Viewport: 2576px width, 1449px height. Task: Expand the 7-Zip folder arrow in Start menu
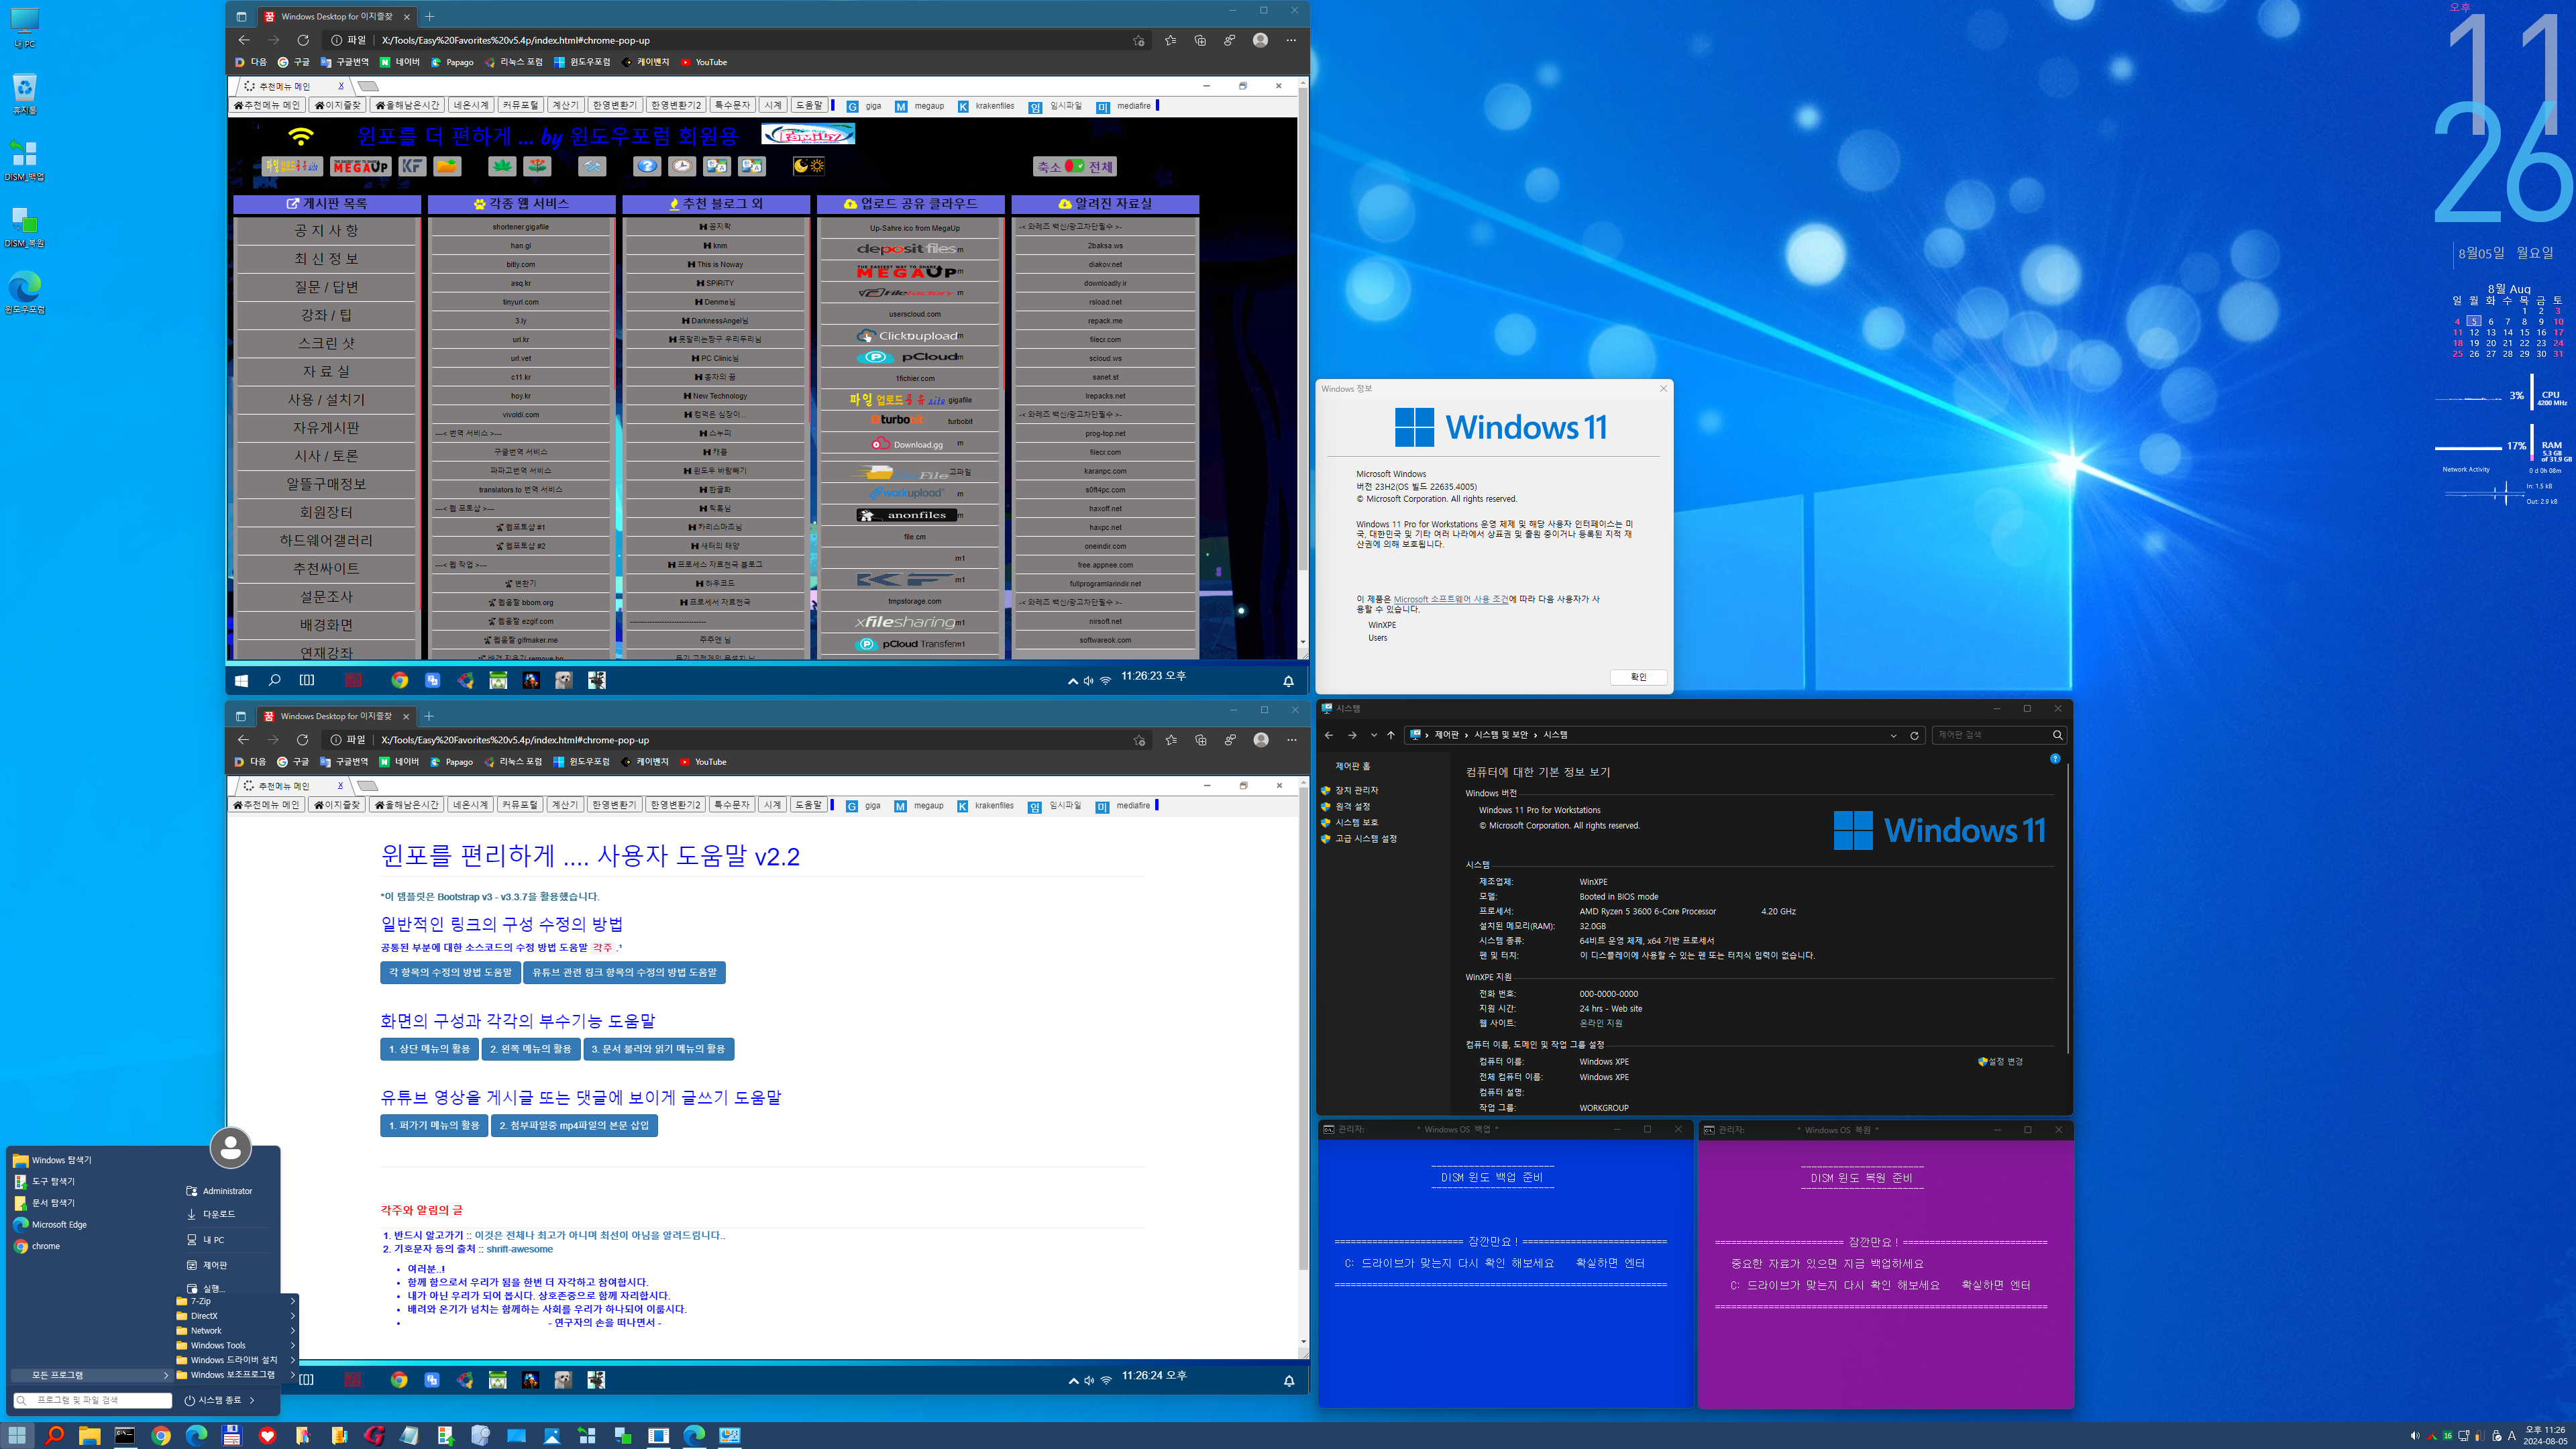pyautogui.click(x=293, y=1301)
